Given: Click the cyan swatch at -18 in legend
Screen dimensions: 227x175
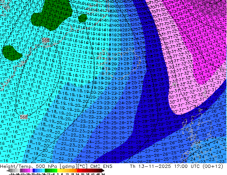Looking at the screenshot, I should click(43, 171).
